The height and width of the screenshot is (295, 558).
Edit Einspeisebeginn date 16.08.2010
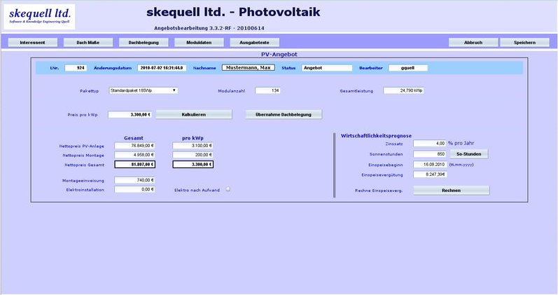(430, 165)
